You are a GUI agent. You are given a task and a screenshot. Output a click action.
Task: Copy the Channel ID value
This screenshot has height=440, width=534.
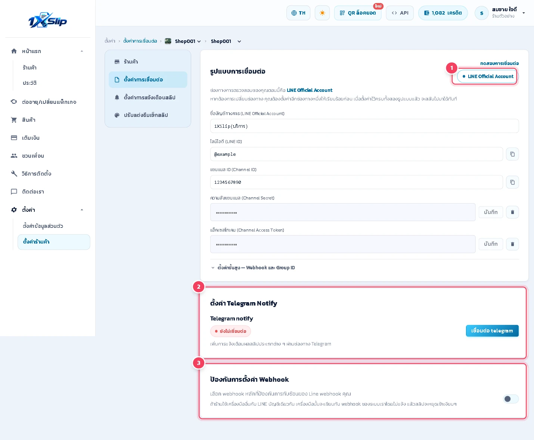point(512,182)
